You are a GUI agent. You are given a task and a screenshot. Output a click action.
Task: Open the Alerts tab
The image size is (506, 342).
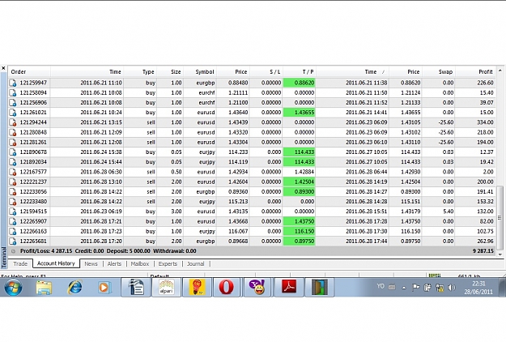[114, 264]
